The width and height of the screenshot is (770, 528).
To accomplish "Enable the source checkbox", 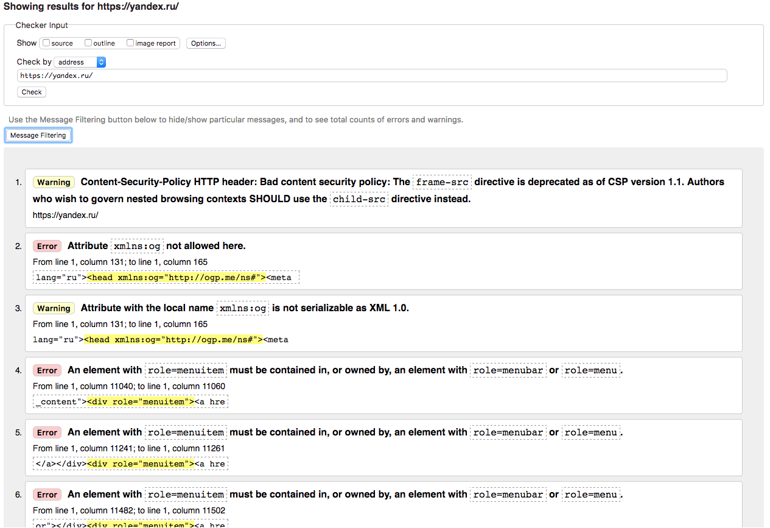I will pyautogui.click(x=46, y=43).
